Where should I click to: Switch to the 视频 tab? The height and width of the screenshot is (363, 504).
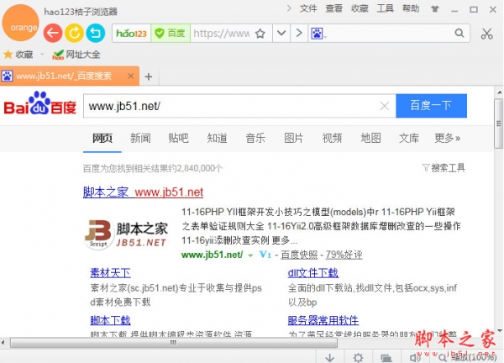click(332, 139)
